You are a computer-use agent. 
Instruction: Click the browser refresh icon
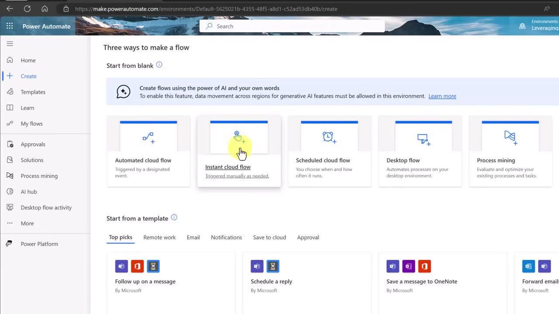27,9
